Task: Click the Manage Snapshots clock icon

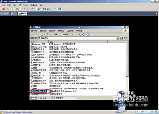Action: (33, 9)
